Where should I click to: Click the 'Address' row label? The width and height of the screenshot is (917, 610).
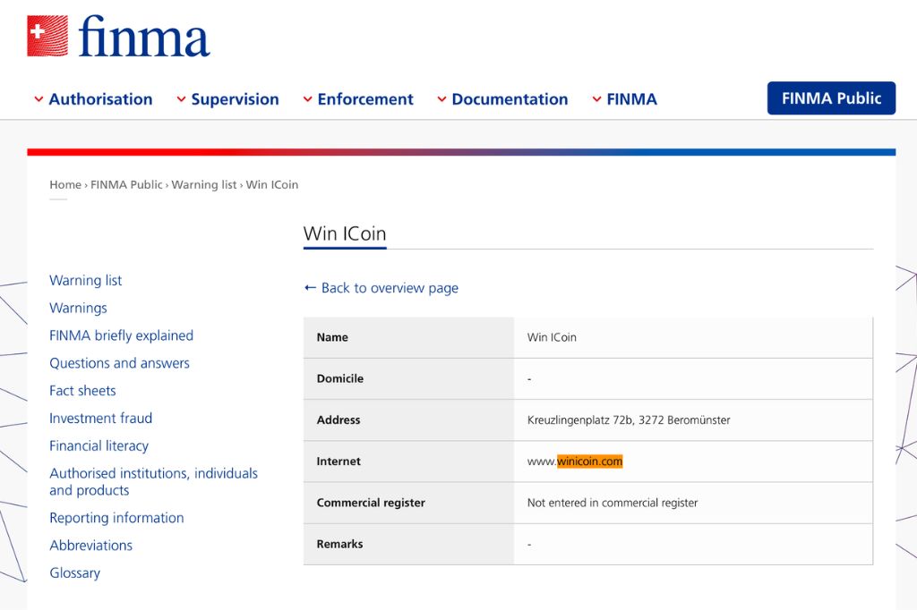338,420
